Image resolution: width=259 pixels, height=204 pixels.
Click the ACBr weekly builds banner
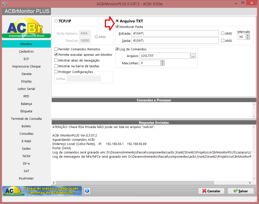[42, 191]
